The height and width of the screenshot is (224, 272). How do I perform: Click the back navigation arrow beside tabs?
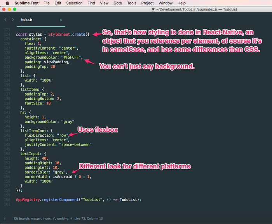5,19
